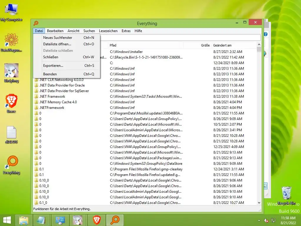Select folder icon of .NET Memory Cache 4.0

[x=36, y=102]
